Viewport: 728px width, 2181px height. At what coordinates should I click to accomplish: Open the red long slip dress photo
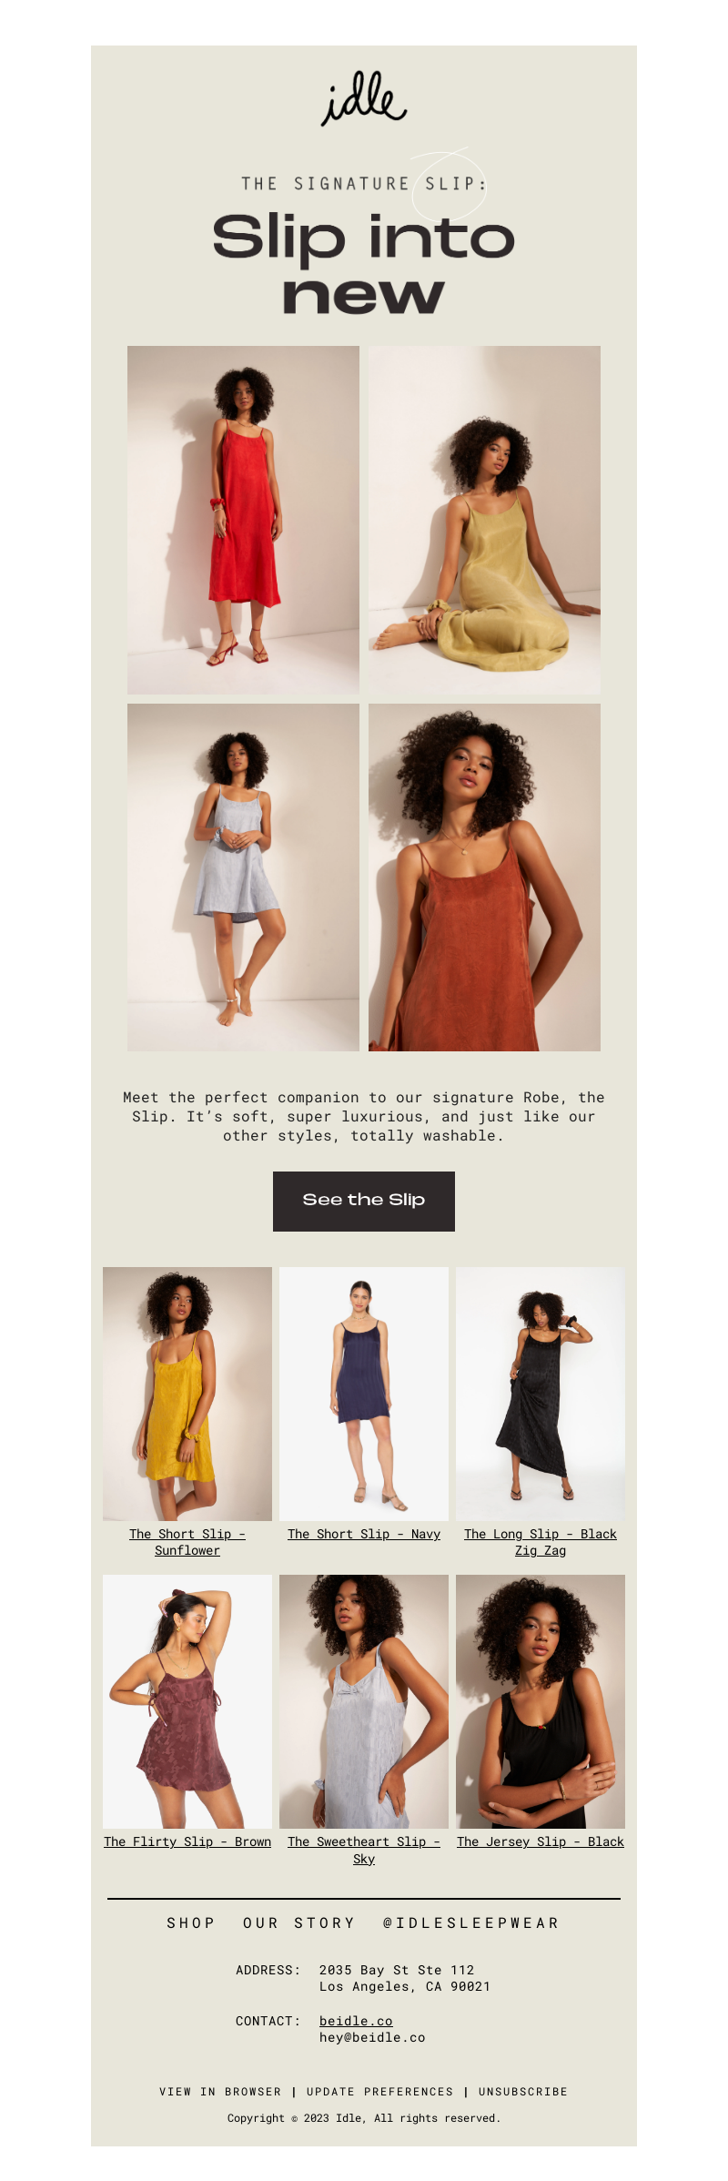pyautogui.click(x=243, y=520)
